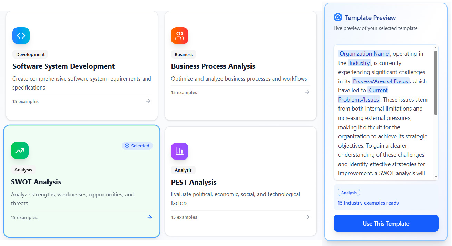This screenshot has width=452, height=246.
Task: Click the Industry placeholder in preview
Action: point(359,63)
